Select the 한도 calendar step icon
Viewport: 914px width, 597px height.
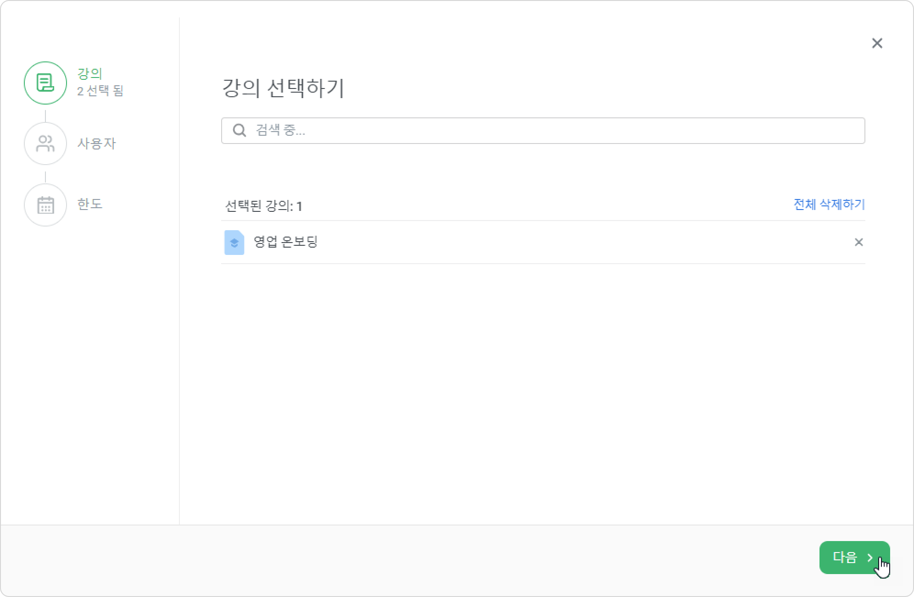pyautogui.click(x=45, y=205)
